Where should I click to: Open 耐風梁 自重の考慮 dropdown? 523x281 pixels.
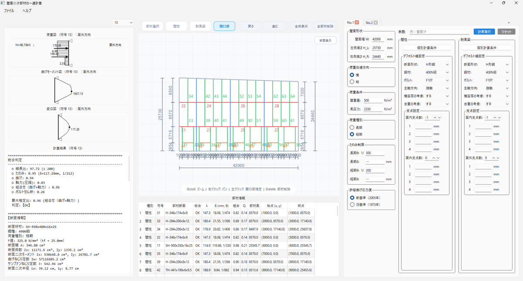point(497,104)
